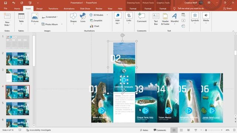
Task: Open the WordArt gallery
Action: 174,19
